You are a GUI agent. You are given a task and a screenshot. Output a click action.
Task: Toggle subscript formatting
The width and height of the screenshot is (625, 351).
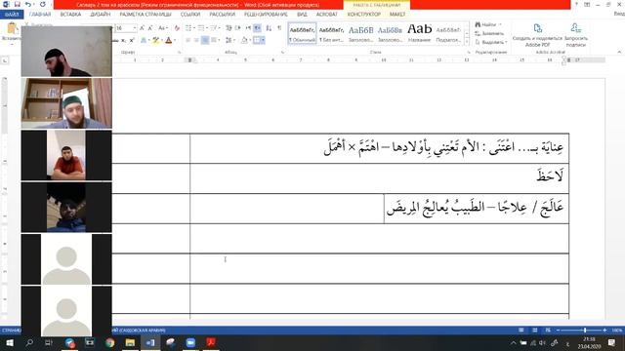[124, 40]
